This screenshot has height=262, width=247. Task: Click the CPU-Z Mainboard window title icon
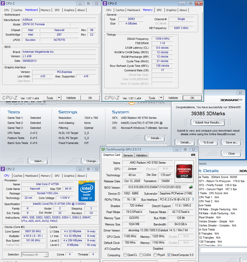pos(3,3)
